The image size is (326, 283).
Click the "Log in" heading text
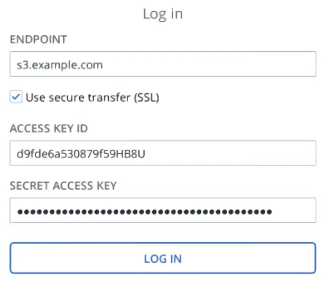[x=163, y=13]
